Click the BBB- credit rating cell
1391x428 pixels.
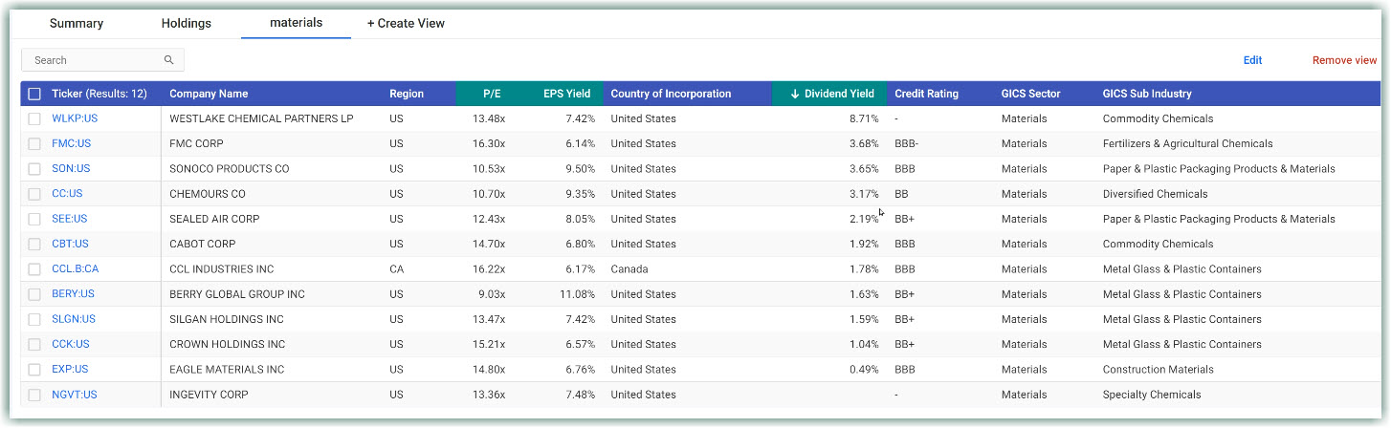(x=907, y=143)
